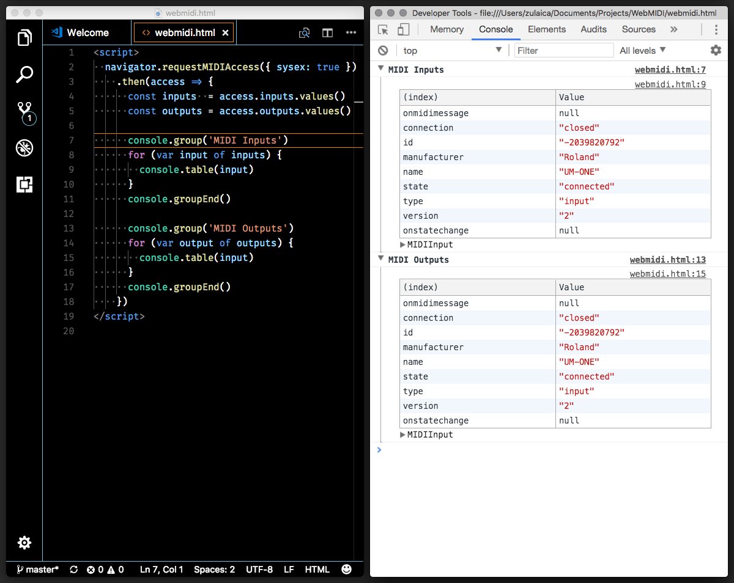Image resolution: width=734 pixels, height=583 pixels.
Task: Click console.groupEnd() on line 17
Action: [x=179, y=287]
